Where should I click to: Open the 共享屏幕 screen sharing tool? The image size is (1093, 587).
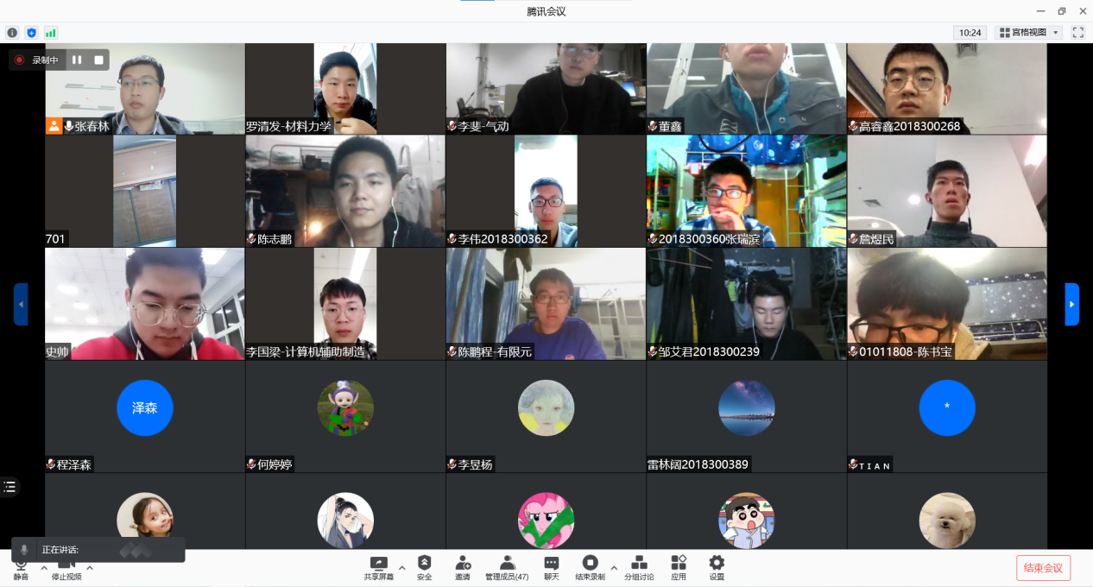pyautogui.click(x=378, y=566)
